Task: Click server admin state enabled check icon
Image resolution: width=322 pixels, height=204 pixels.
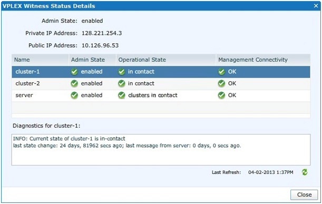Action: click(74, 95)
